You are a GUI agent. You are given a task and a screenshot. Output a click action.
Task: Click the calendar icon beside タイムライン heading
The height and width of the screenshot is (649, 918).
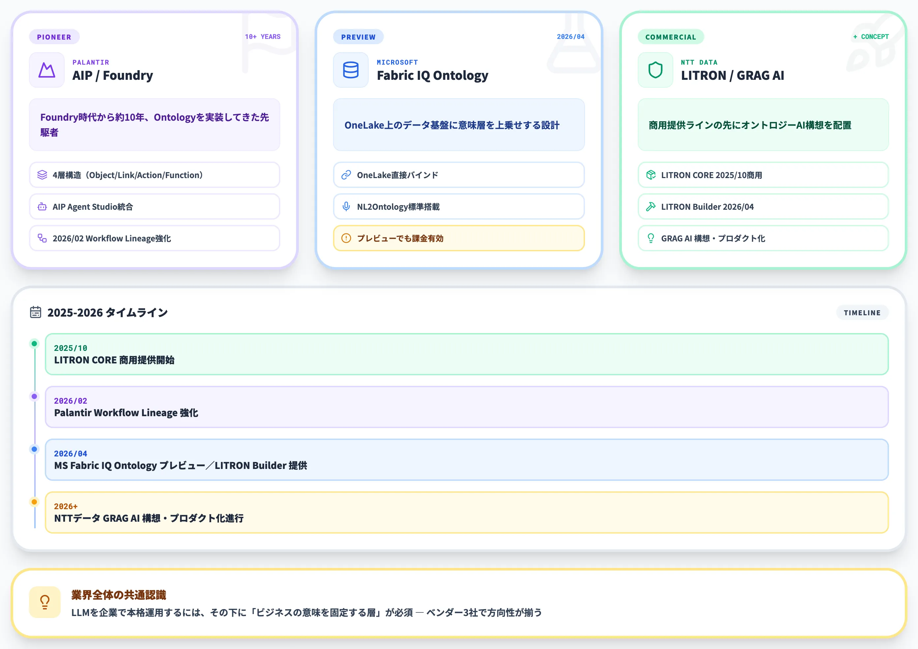pyautogui.click(x=36, y=312)
